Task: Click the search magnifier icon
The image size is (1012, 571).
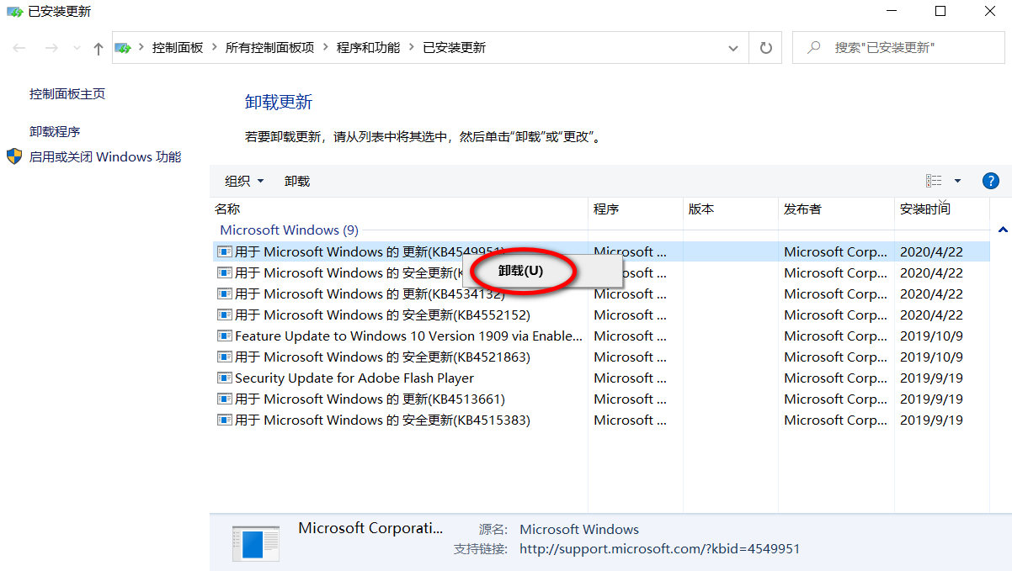Action: point(814,48)
